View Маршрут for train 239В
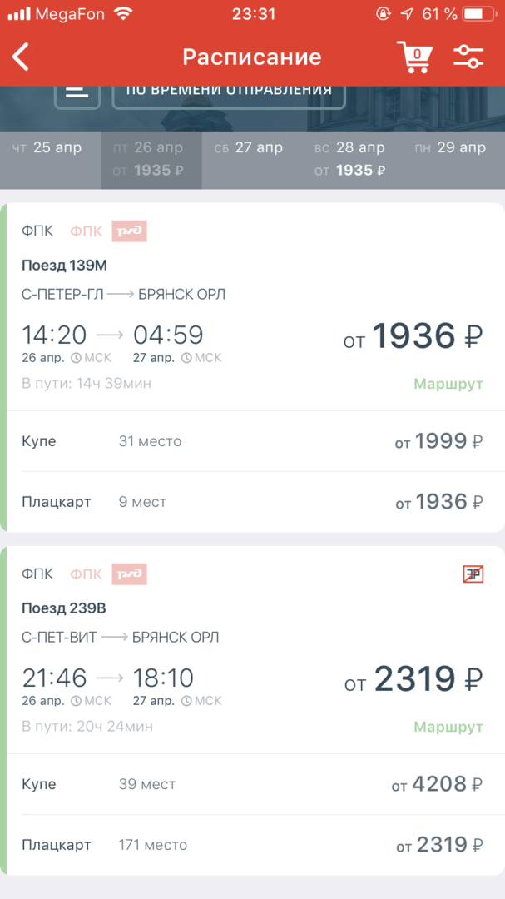This screenshot has width=505, height=899. click(448, 727)
